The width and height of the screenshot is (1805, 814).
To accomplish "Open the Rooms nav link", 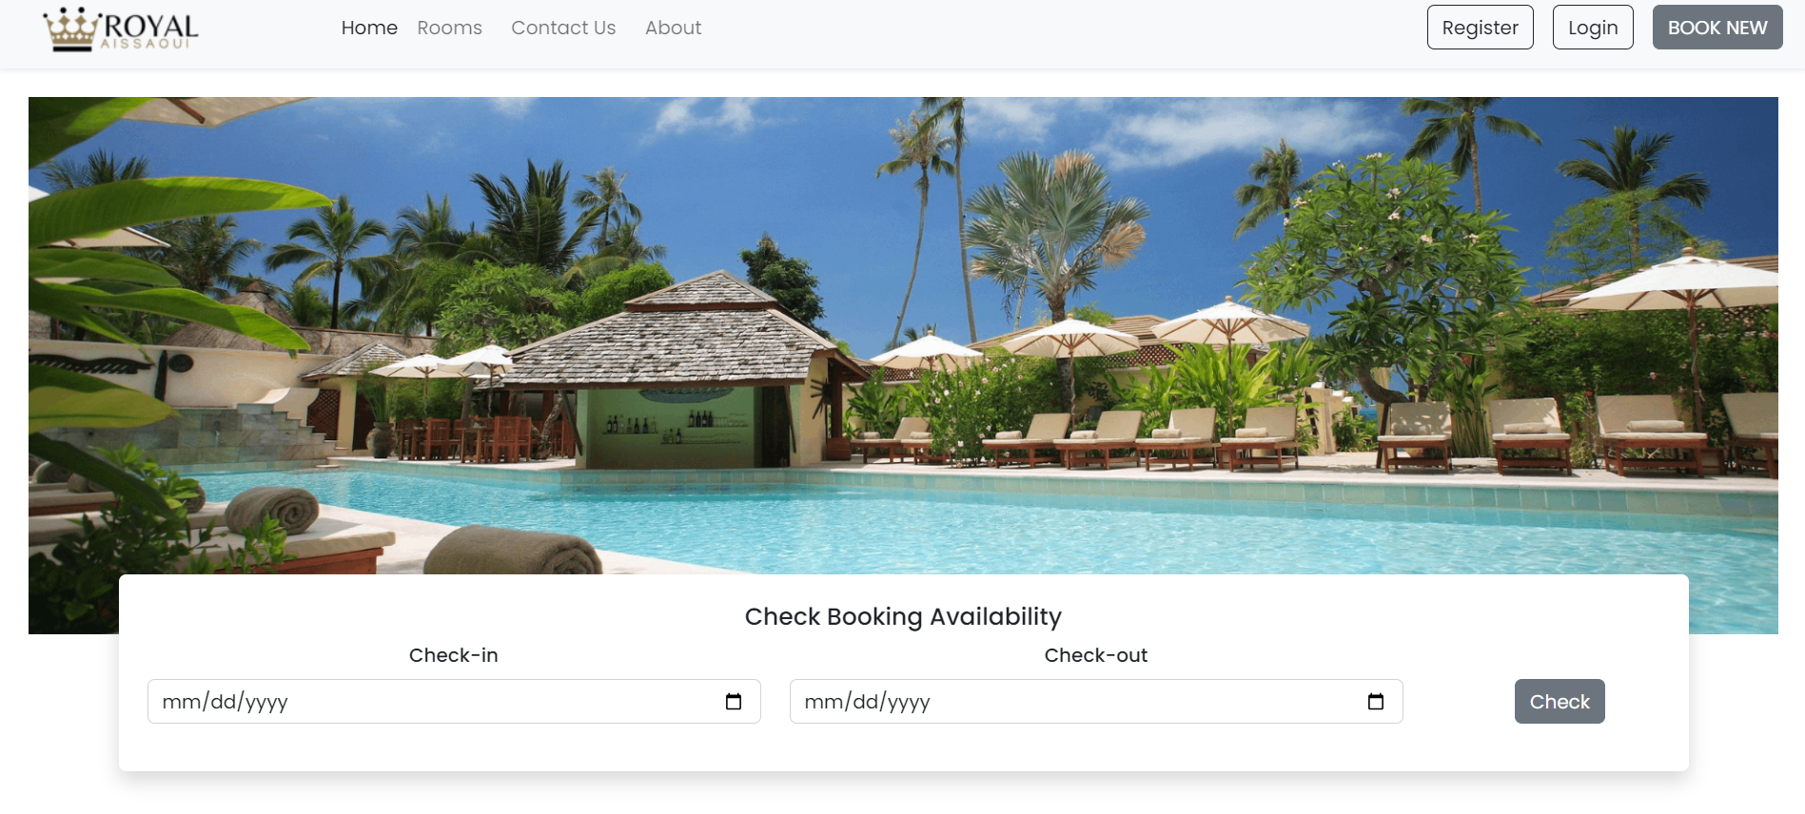I will 449,29.
